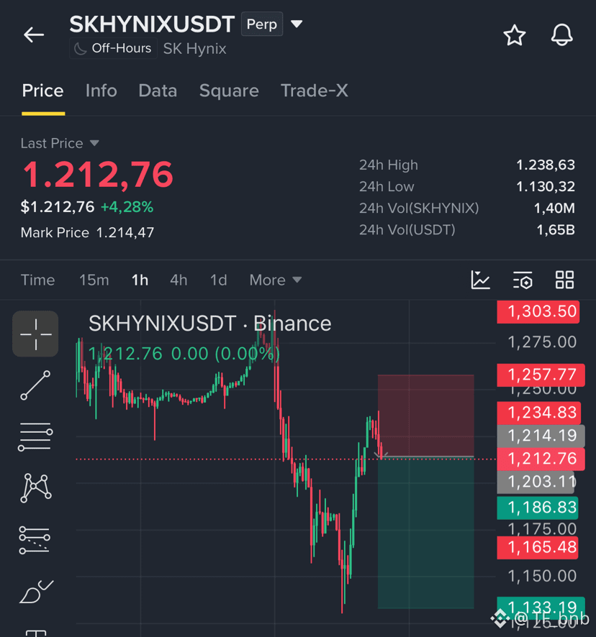Select the 15m chart interval
The width and height of the screenshot is (596, 637).
pos(94,280)
